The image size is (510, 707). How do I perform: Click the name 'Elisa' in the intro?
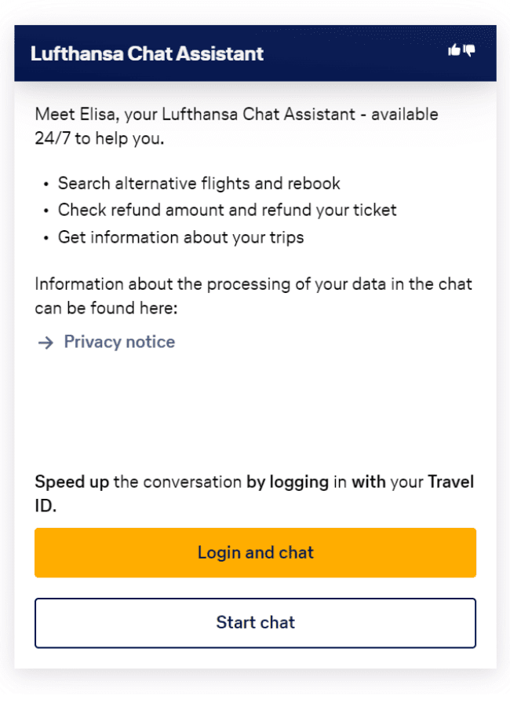pos(98,114)
